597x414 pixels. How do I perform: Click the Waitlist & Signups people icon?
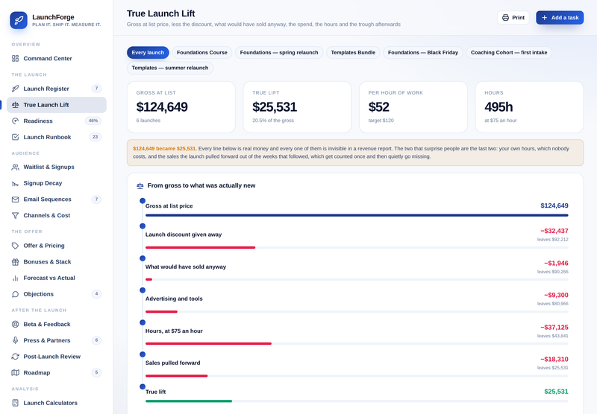point(15,167)
